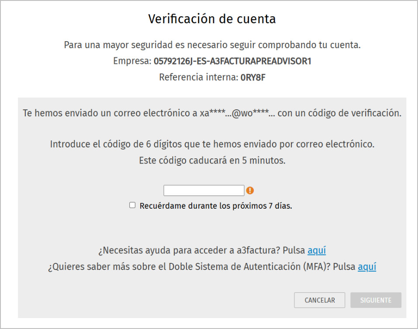
Task: Select company code 05792126J-ES-A3FACTURAPREADVISOR1
Action: [232, 61]
